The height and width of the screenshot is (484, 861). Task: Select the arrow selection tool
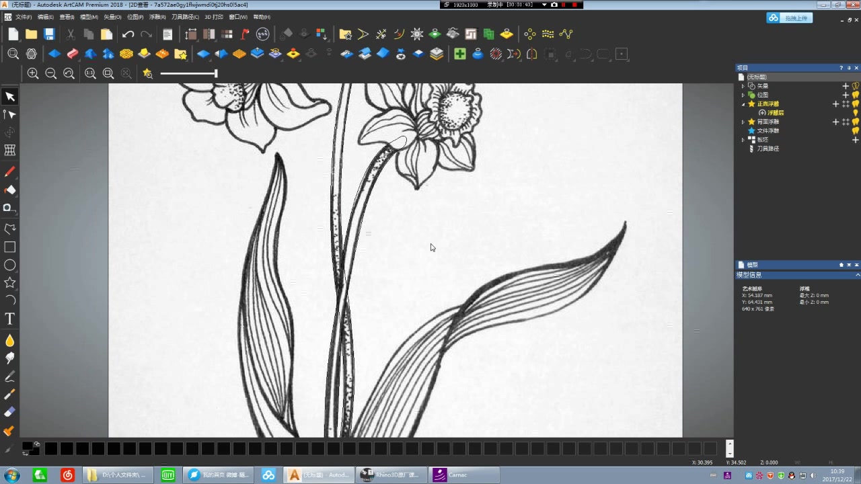(10, 96)
